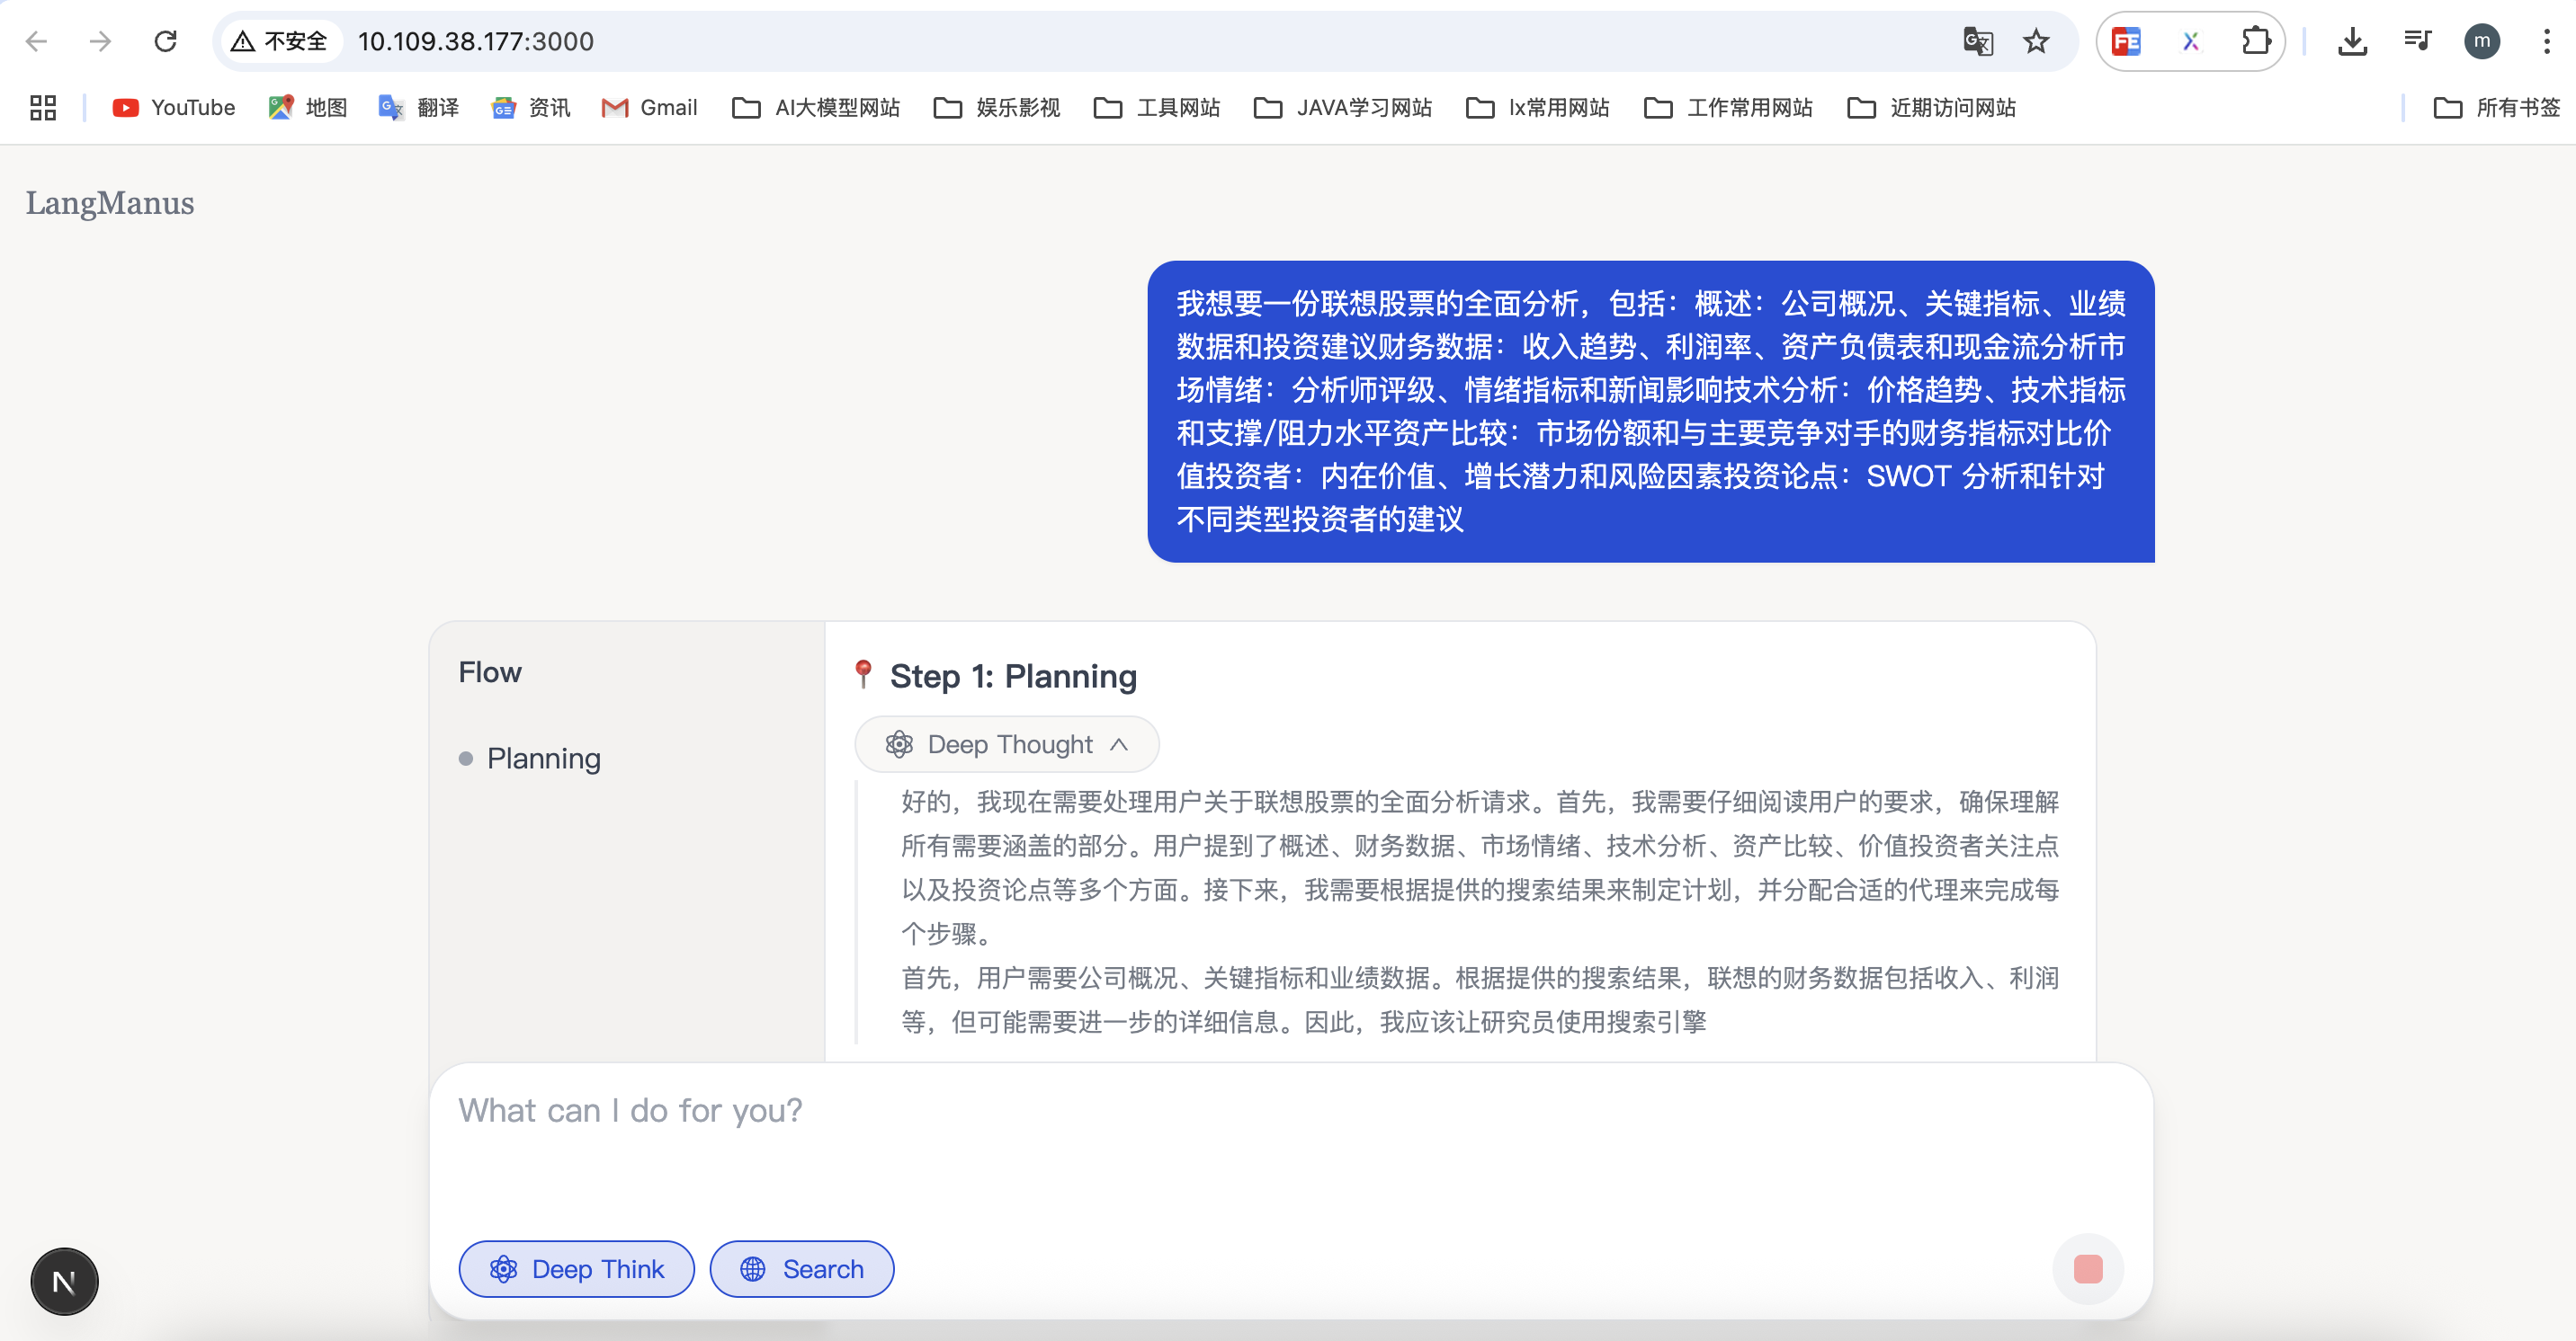Collapse the Deep Thought section
The image size is (2576, 1341).
pos(1006,743)
